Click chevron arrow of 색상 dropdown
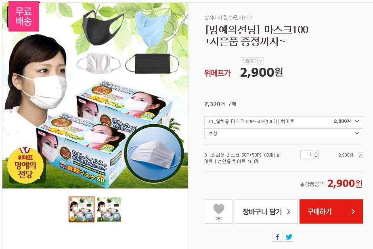The image size is (373, 249). [x=357, y=134]
